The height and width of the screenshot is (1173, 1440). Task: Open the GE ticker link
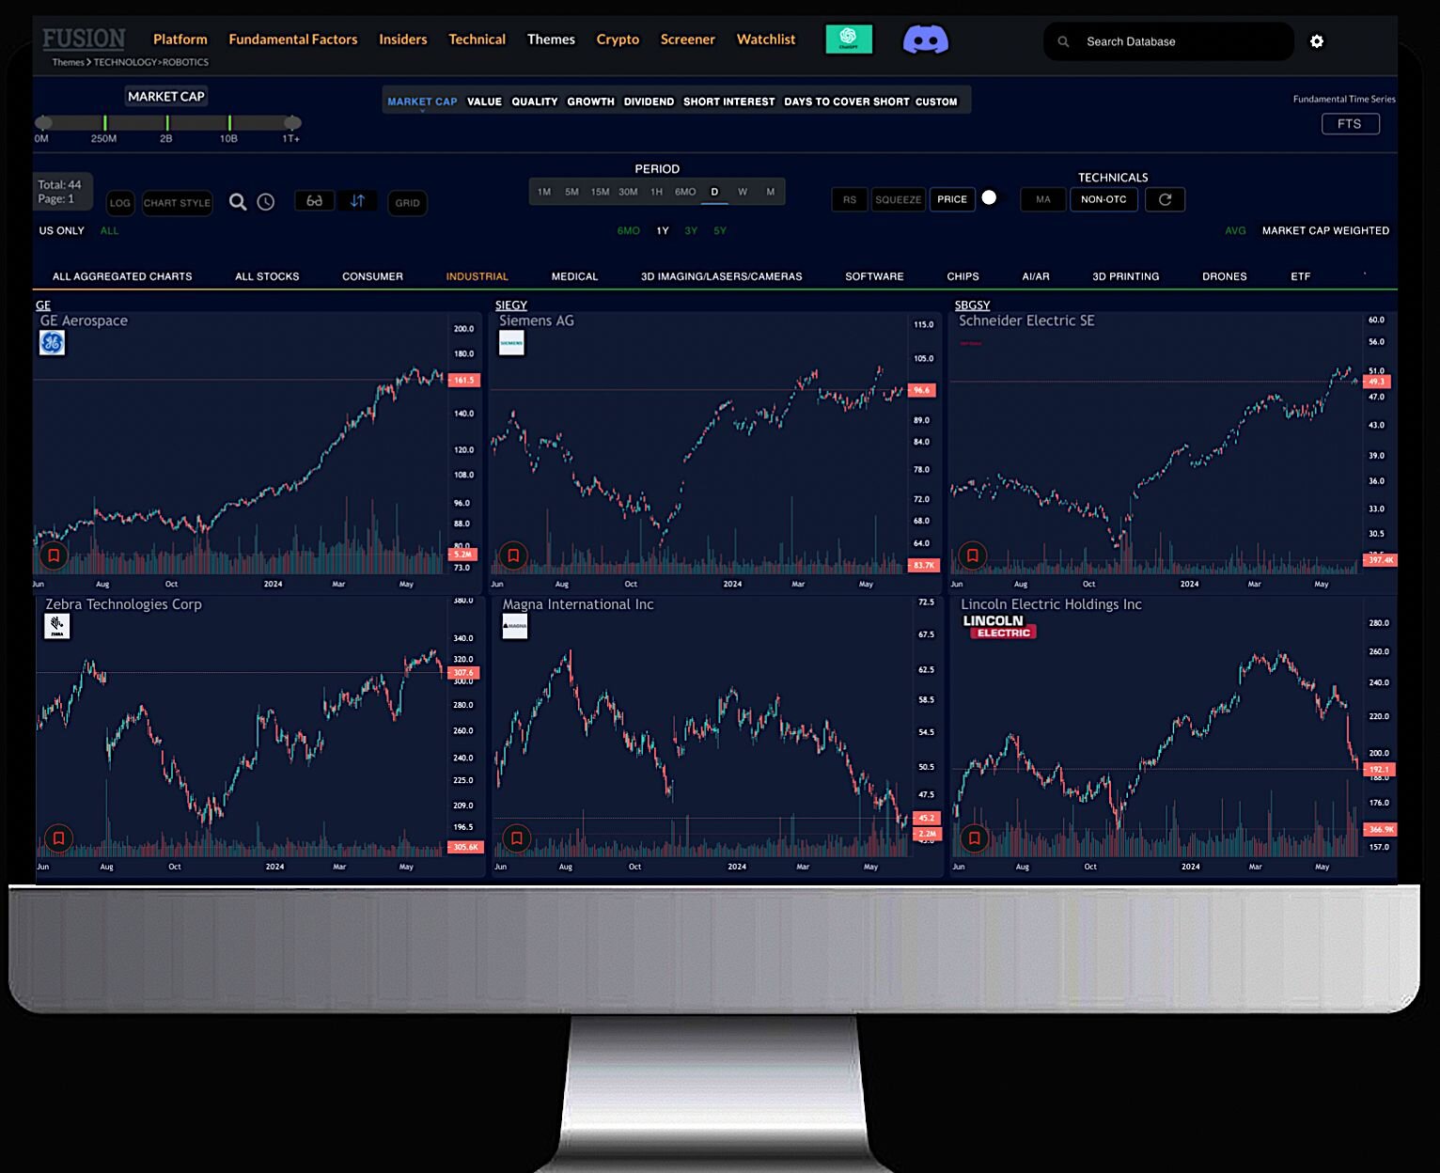(x=43, y=305)
